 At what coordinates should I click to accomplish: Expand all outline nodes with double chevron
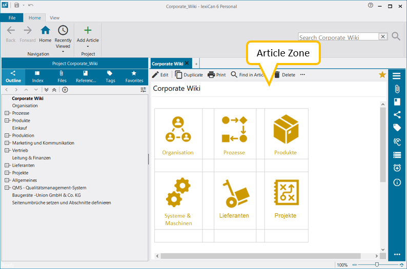(46, 90)
